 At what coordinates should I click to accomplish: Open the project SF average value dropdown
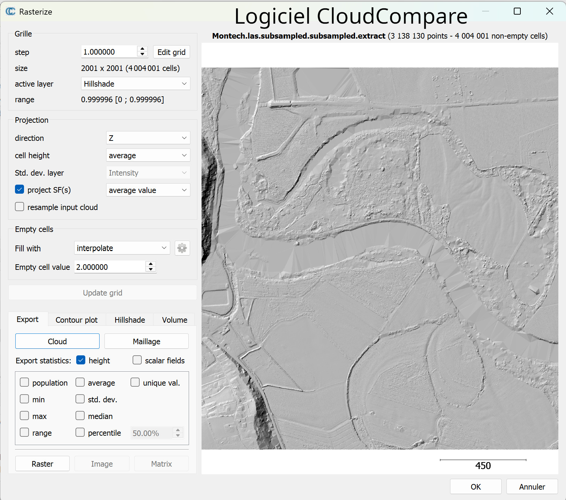pos(148,190)
